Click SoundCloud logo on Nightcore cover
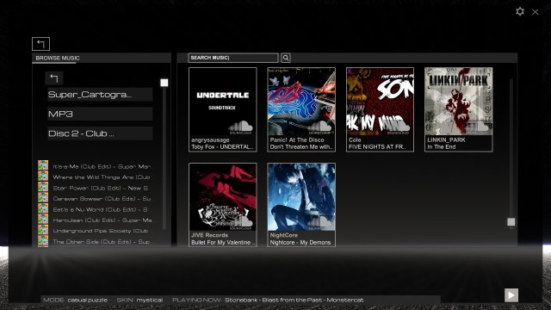Screen dimensions: 551x310 pyautogui.click(x=319, y=223)
